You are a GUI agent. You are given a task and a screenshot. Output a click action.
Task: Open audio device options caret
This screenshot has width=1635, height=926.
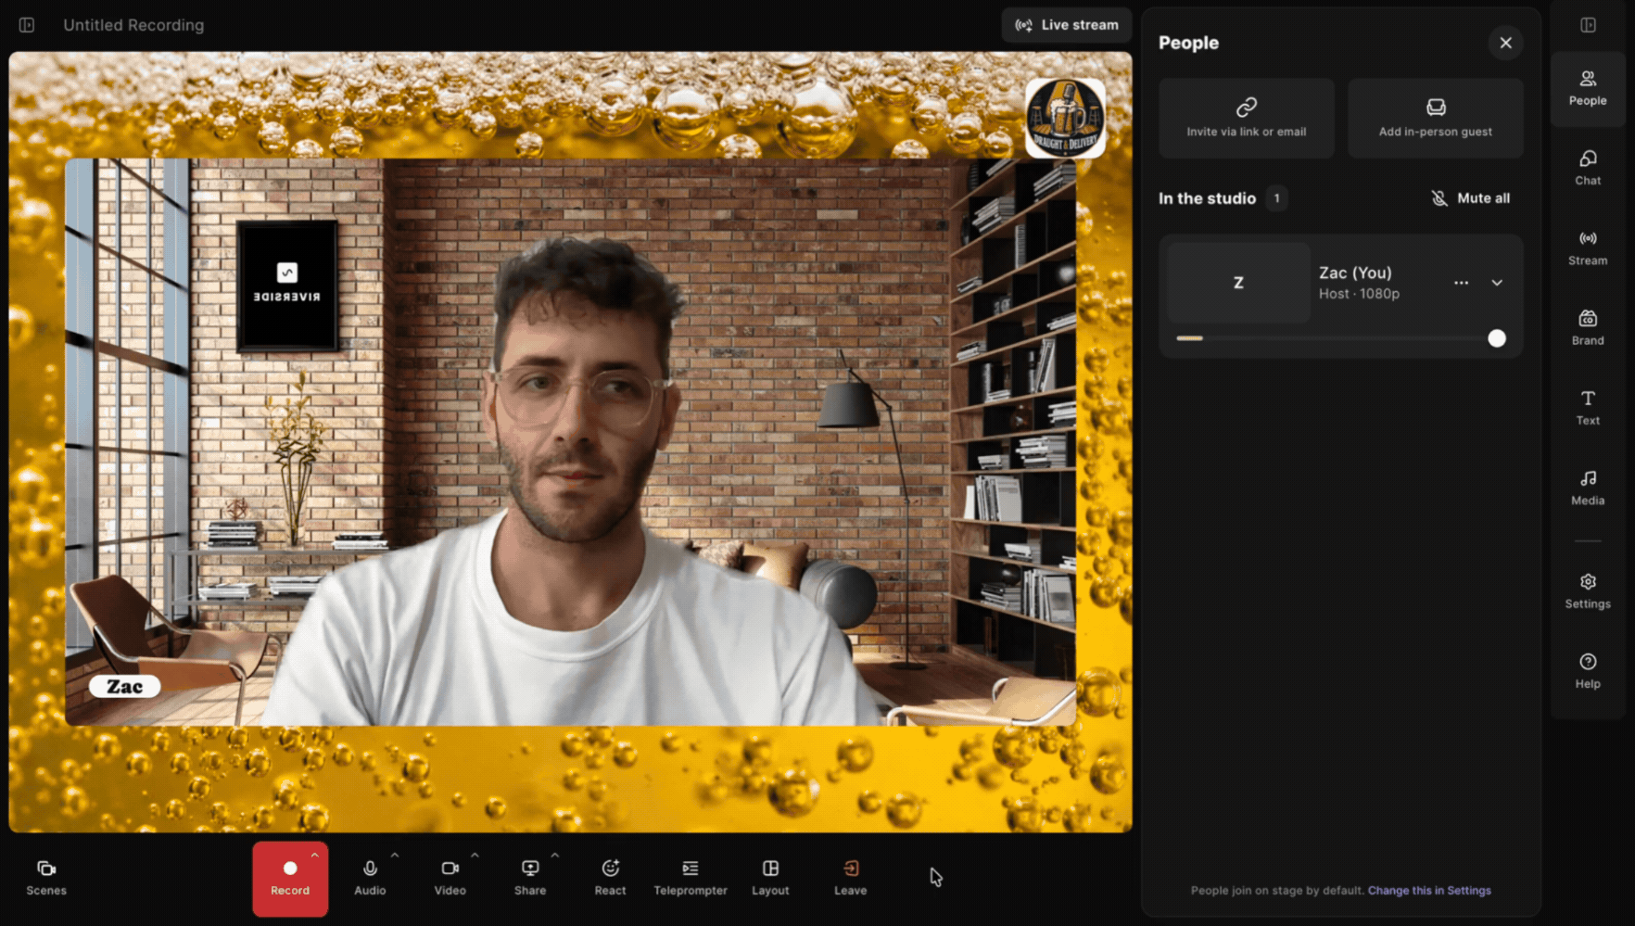tap(395, 855)
